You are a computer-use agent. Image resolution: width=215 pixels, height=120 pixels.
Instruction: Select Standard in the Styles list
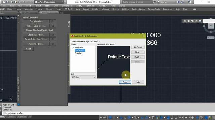78,53
